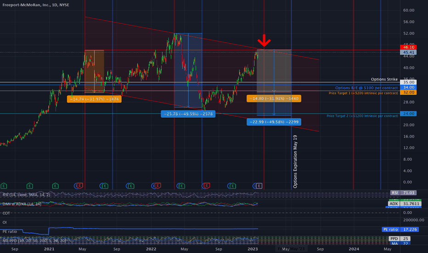
Task: Click the ADX 31.7611 value label
Action: click(x=405, y=204)
